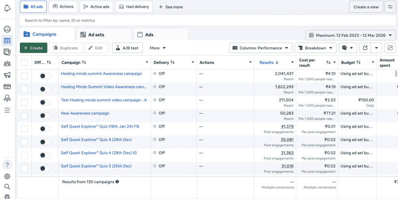Viewport: 398px width, 199px height.
Task: Open the Breakdown dropdown
Action: 315,48
